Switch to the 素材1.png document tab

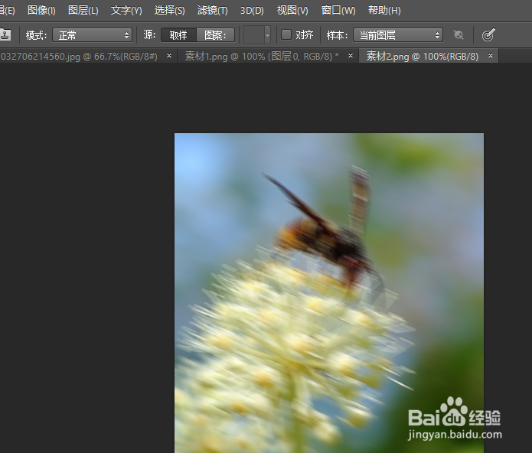(x=262, y=57)
